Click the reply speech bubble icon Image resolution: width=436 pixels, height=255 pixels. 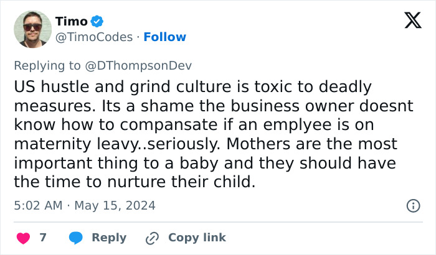76,238
